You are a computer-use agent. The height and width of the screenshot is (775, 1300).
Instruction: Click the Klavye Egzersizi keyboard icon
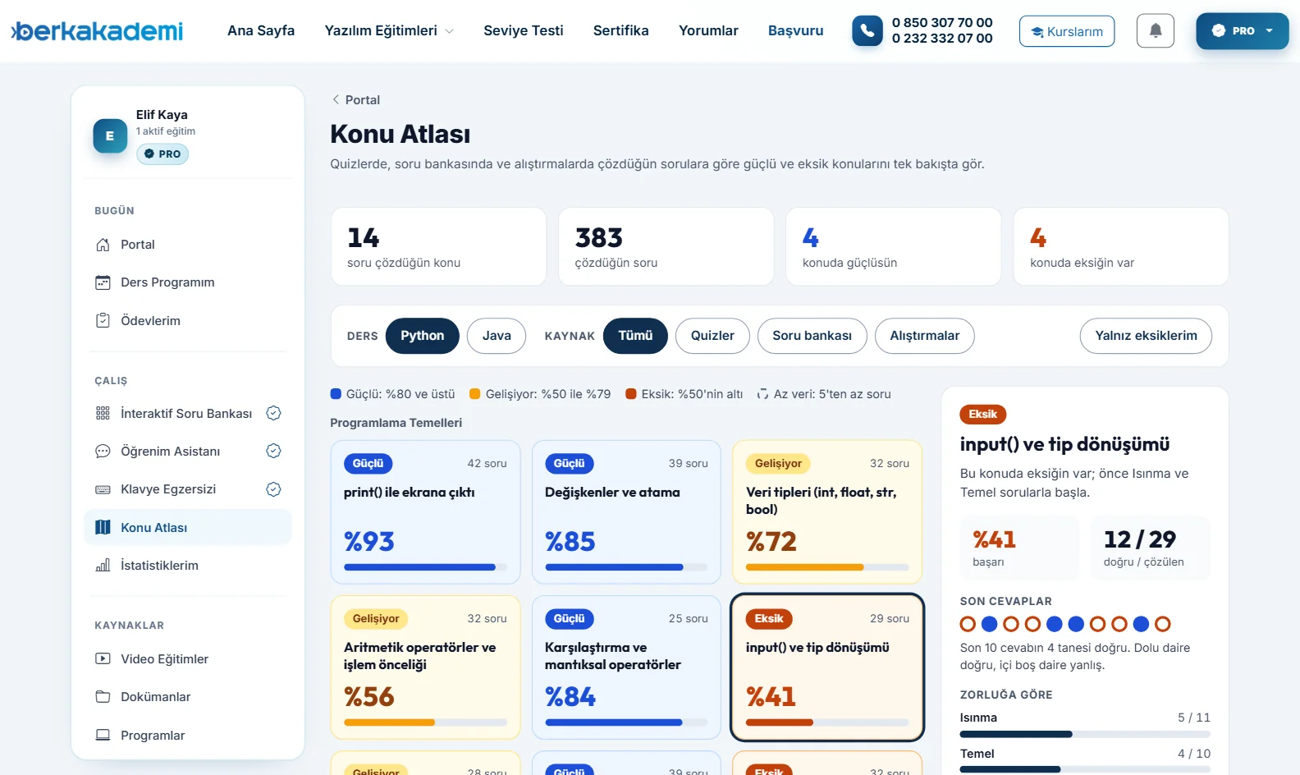coord(103,489)
